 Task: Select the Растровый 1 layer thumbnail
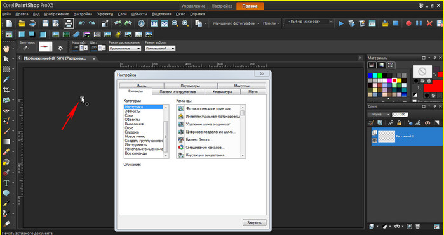pos(387,136)
